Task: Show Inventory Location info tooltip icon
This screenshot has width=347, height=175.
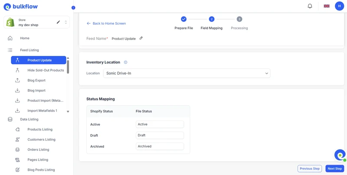Action: [x=125, y=62]
